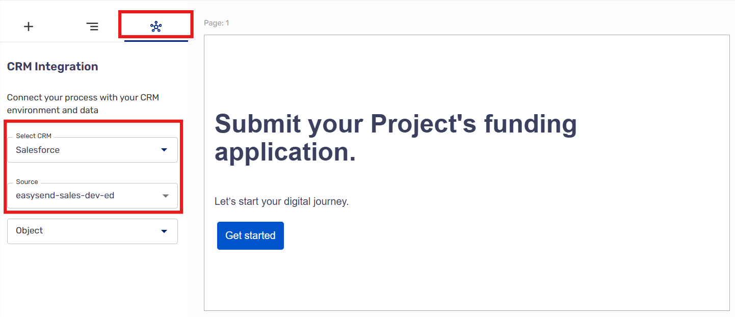Click the CRM Integration panel heading
Viewport: 735px width, 317px height.
[x=52, y=67]
